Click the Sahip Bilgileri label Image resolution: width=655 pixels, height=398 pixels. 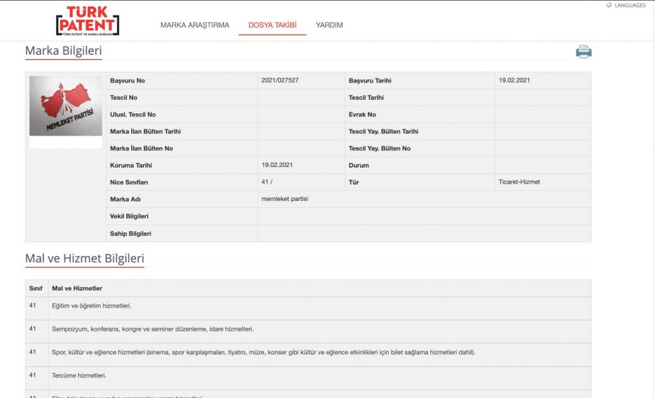(x=130, y=234)
